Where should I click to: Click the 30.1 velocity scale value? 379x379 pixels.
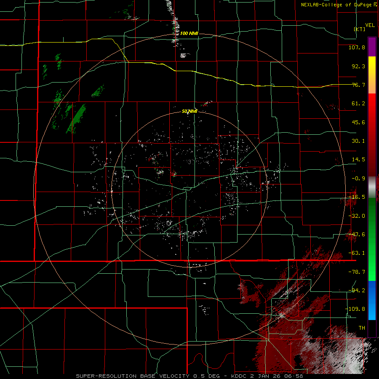click(358, 141)
